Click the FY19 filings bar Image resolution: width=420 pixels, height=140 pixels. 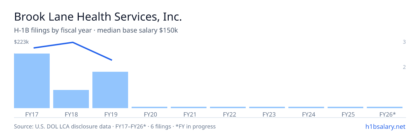[x=110, y=90]
